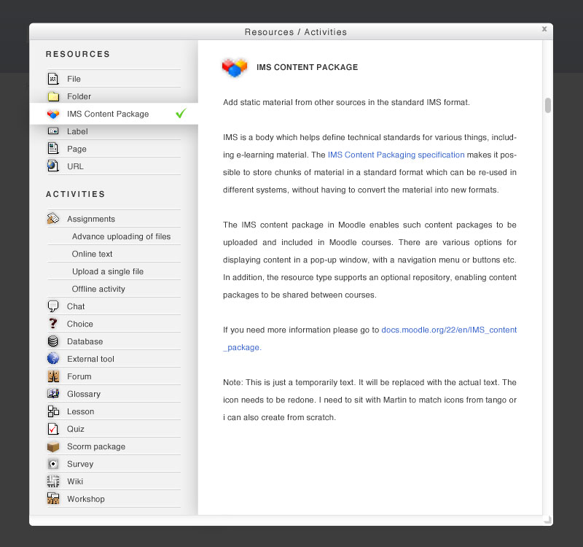This screenshot has height=547, width=583.
Task: Pick the Quiz activity
Action: [114, 429]
